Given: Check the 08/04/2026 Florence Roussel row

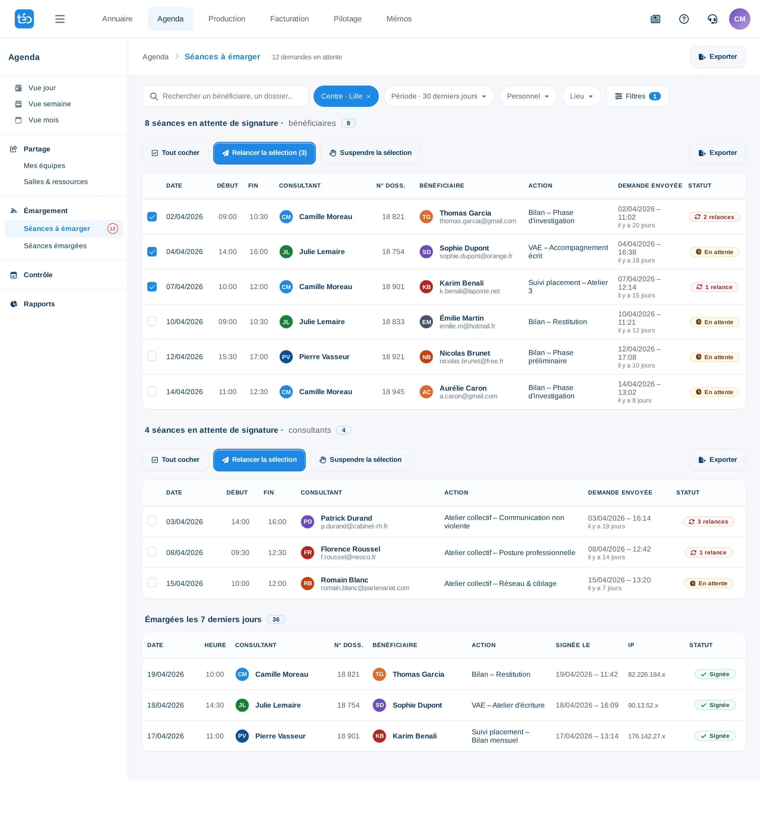Looking at the screenshot, I should coord(152,552).
